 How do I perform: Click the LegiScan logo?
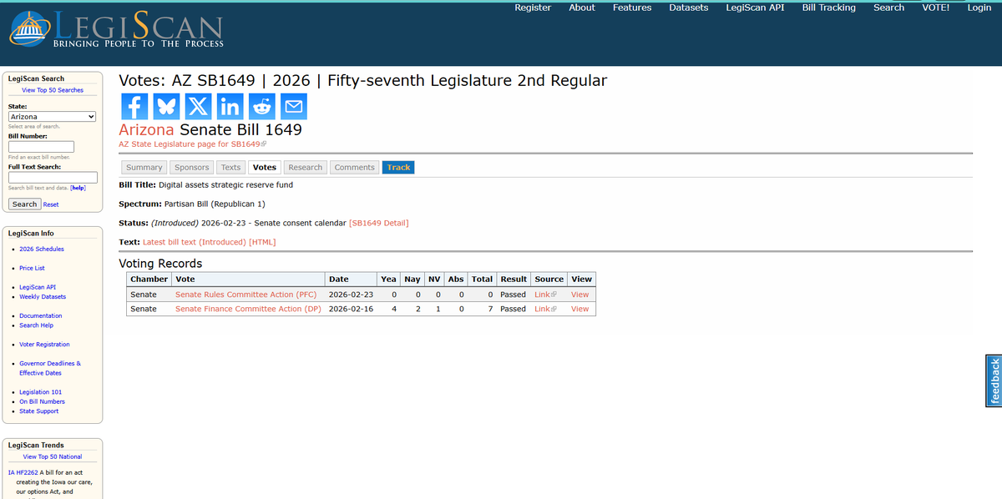[x=116, y=29]
